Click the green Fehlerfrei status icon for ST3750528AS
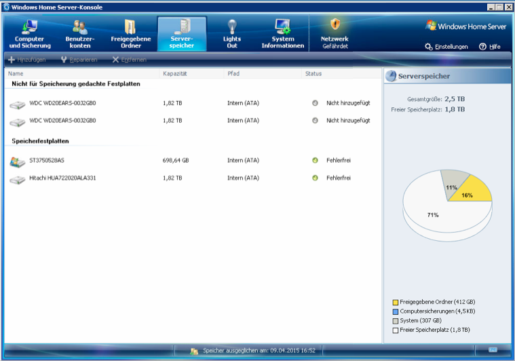 tap(315, 160)
